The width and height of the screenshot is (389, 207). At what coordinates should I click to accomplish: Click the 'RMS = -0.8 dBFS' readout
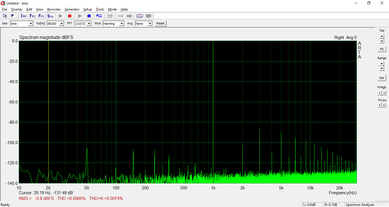tap(36, 198)
